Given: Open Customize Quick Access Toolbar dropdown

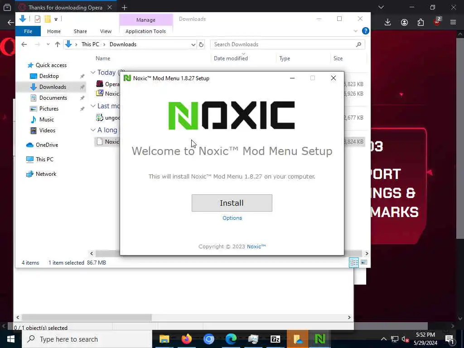Looking at the screenshot, I should click(x=56, y=19).
